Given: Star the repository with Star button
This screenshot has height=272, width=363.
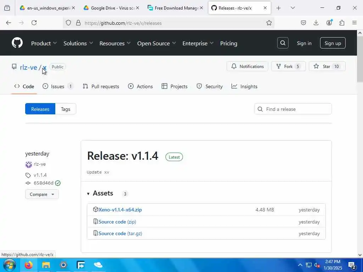Looking at the screenshot, I should pos(327,66).
